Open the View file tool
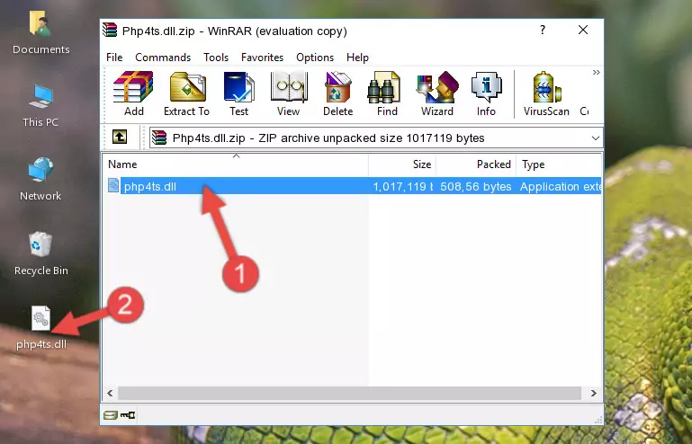The height and width of the screenshot is (444, 692). click(289, 93)
